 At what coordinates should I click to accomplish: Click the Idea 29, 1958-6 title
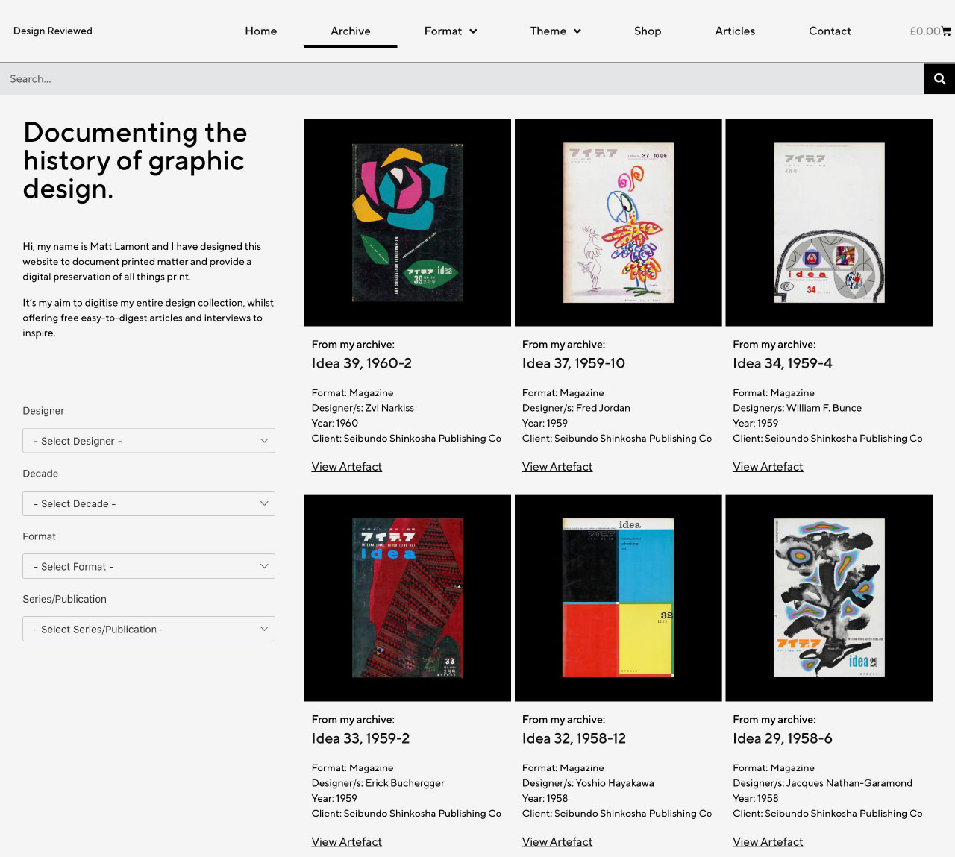coord(783,738)
